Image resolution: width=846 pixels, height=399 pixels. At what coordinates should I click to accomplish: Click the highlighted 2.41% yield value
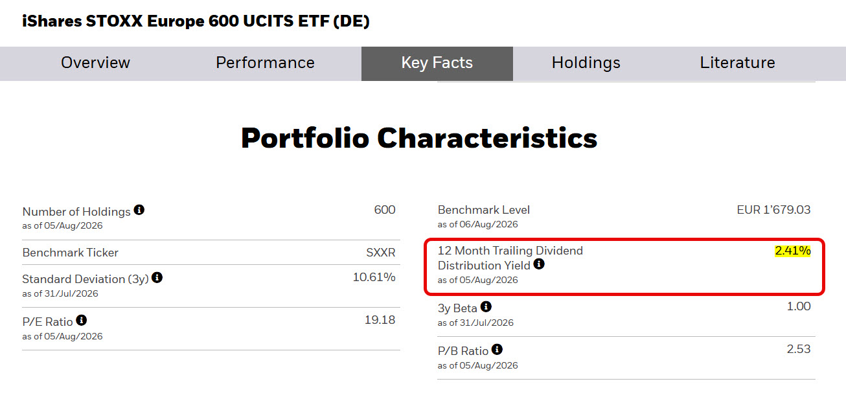[x=793, y=251]
